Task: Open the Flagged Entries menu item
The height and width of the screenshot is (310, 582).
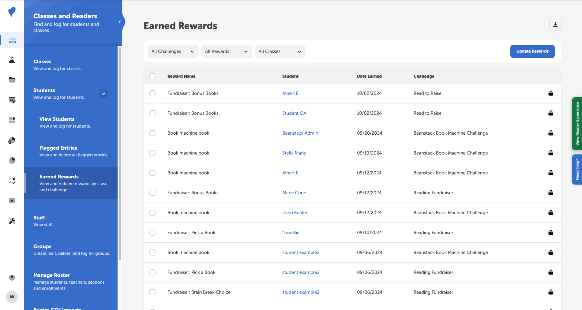Action: [58, 148]
